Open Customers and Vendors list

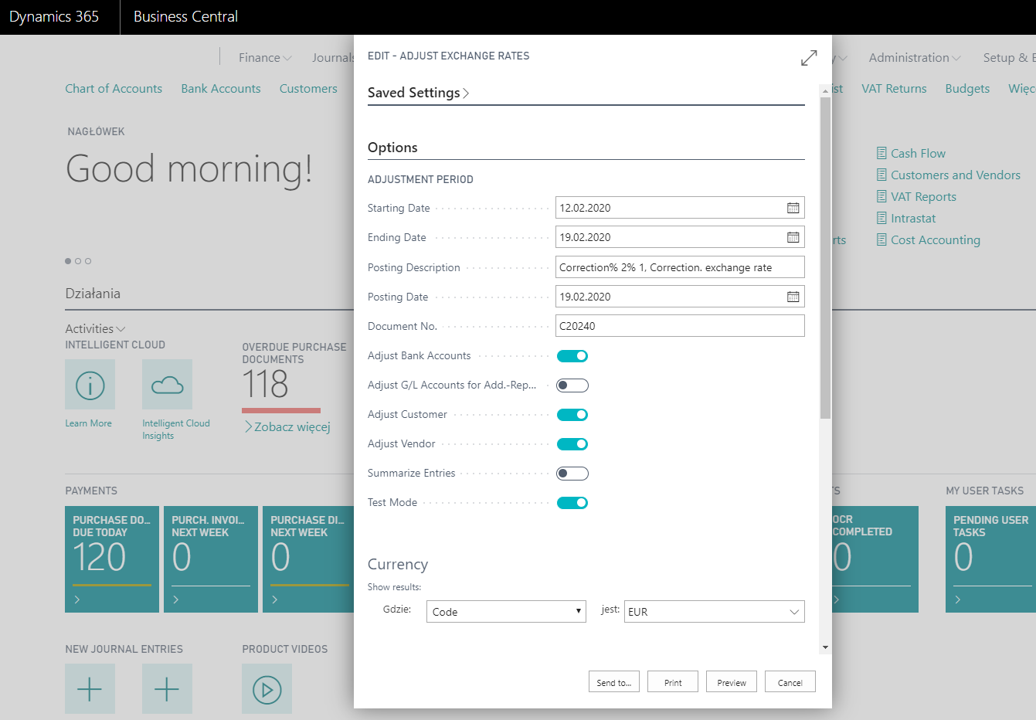948,175
